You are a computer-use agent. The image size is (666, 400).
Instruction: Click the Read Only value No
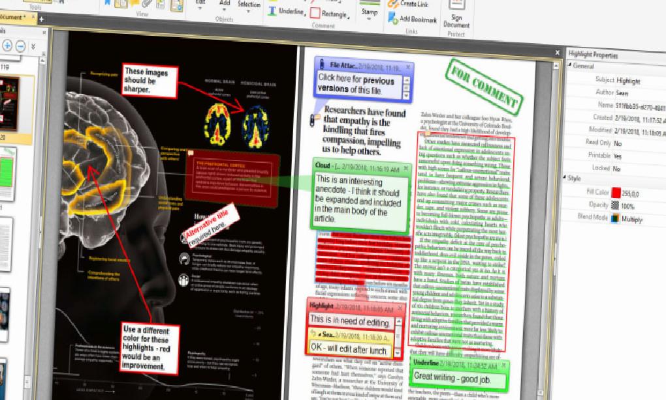618,143
